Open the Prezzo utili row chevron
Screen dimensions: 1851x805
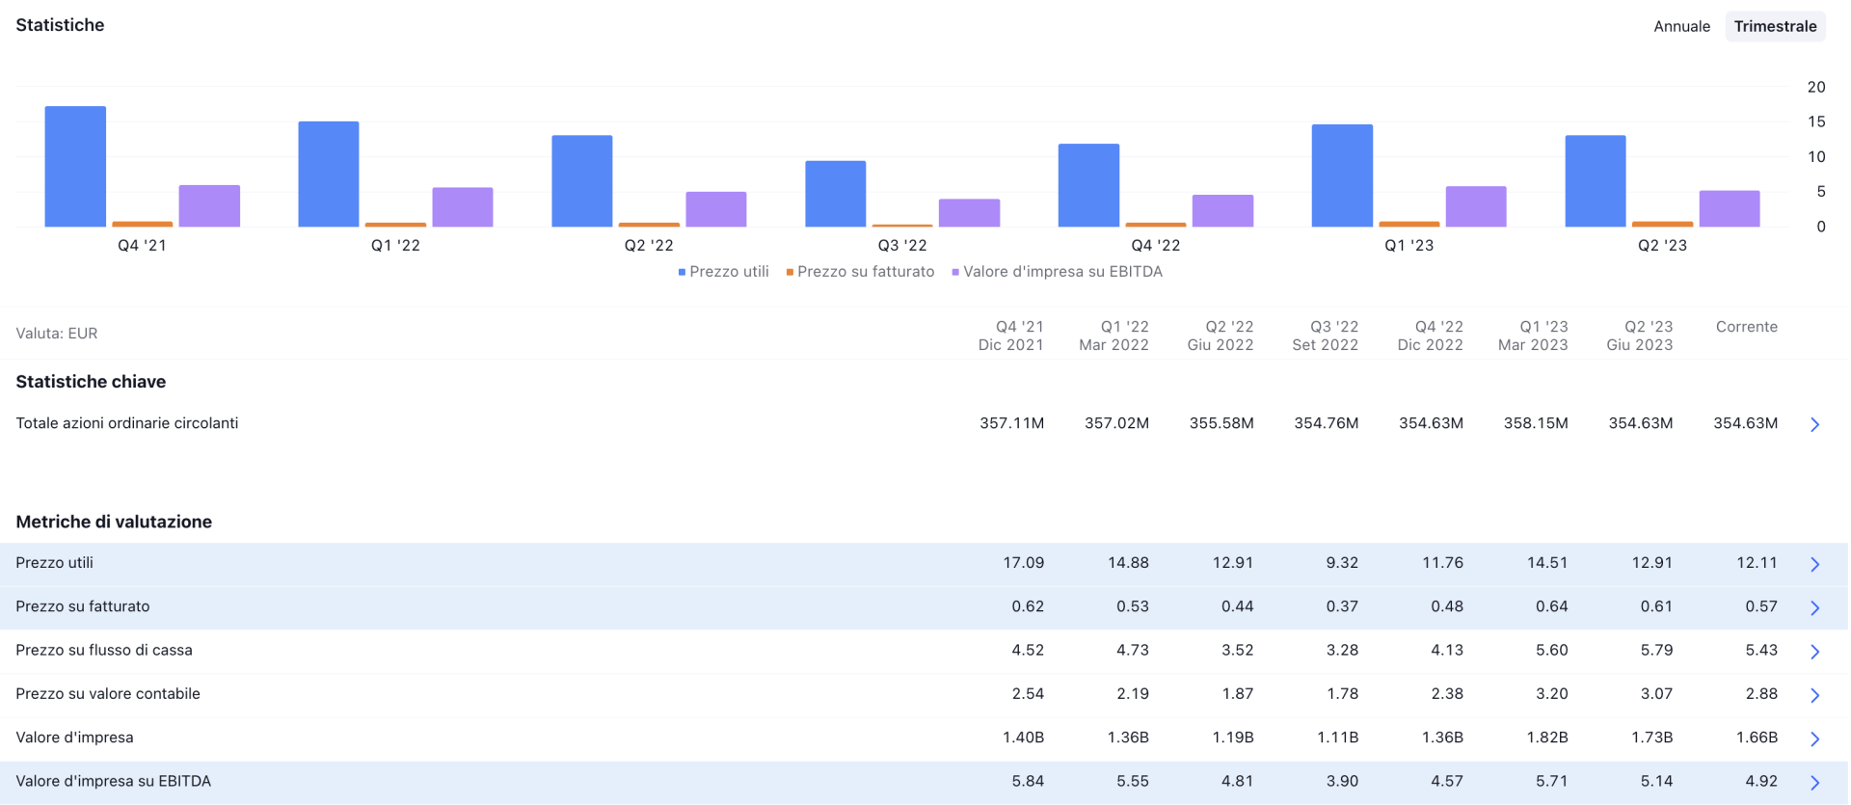point(1814,564)
